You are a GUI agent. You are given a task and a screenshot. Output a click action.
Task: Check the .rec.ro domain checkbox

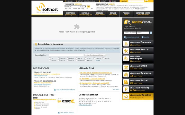[50, 60]
